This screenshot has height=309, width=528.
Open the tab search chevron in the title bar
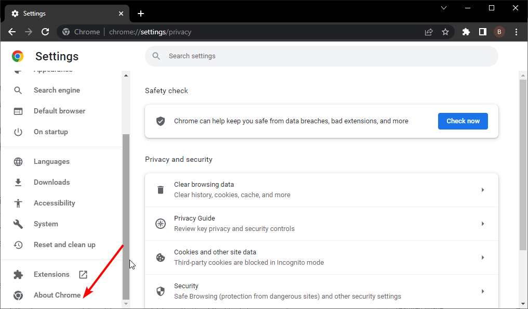[444, 8]
